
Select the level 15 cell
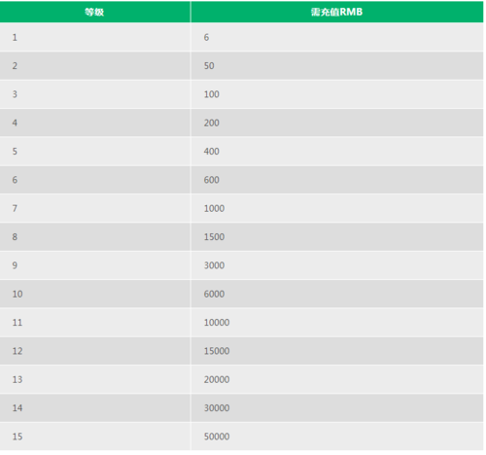[x=94, y=437]
